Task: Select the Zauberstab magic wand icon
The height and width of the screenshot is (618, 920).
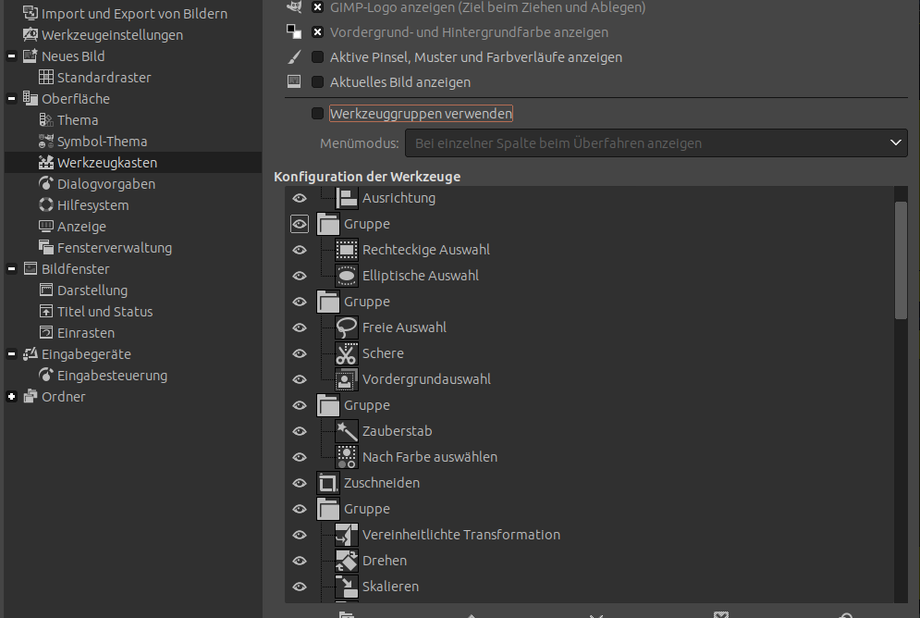Action: coord(347,431)
